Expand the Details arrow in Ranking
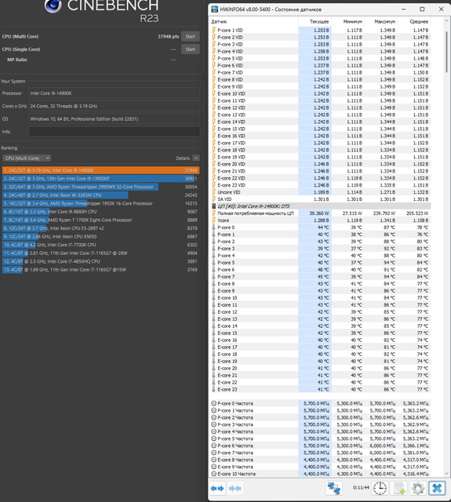The height and width of the screenshot is (502, 451). pyautogui.click(x=196, y=158)
